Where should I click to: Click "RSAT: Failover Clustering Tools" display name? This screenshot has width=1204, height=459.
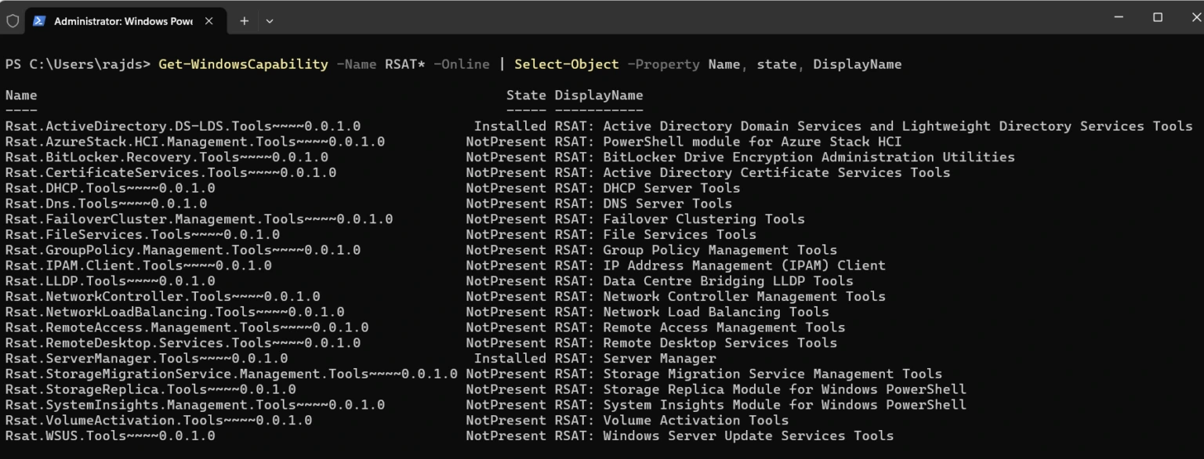point(680,219)
